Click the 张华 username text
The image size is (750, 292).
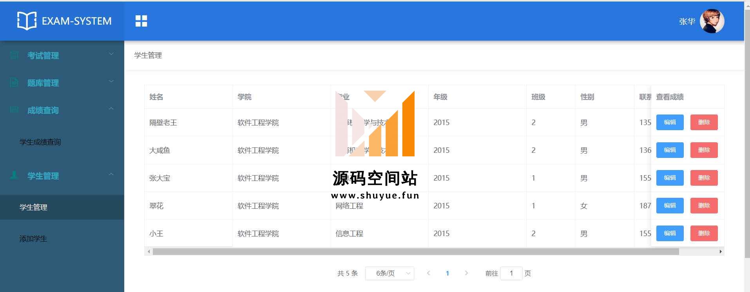[687, 21]
